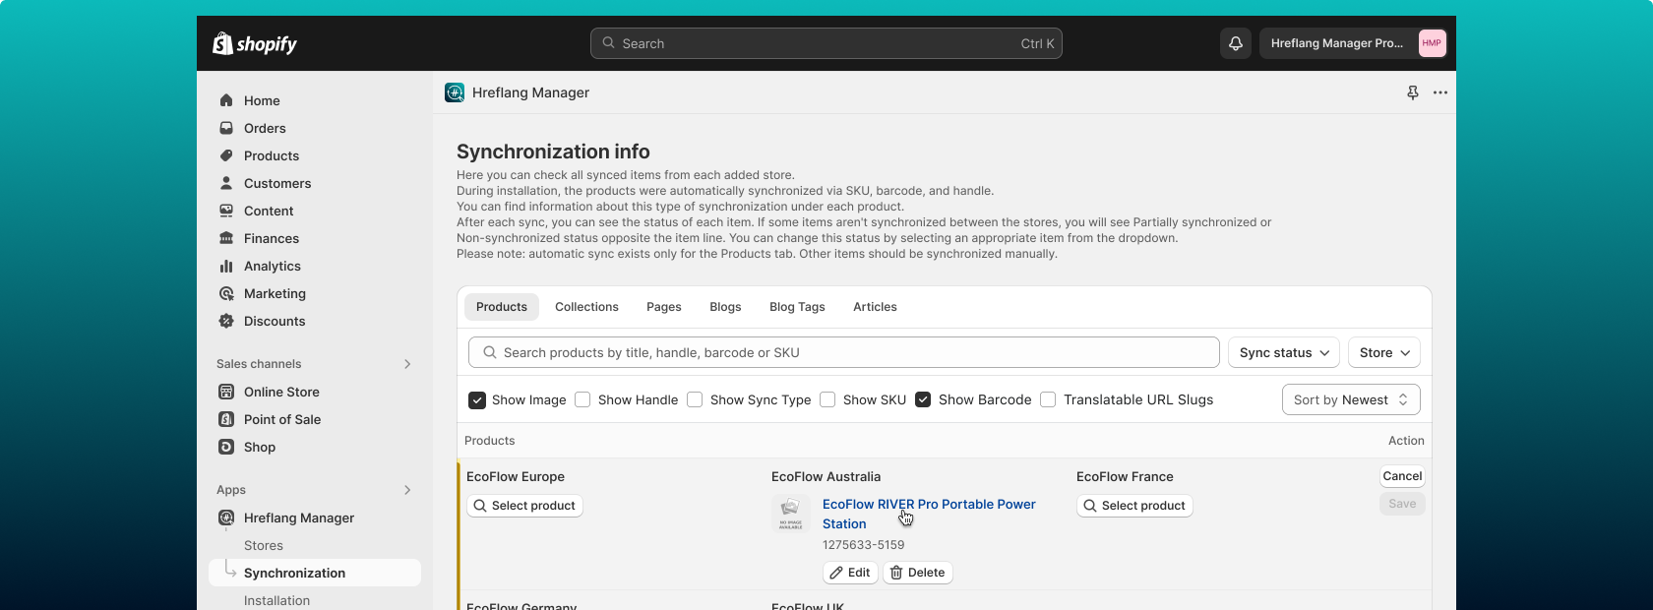Select product for EcoFlow Europe

tap(524, 506)
